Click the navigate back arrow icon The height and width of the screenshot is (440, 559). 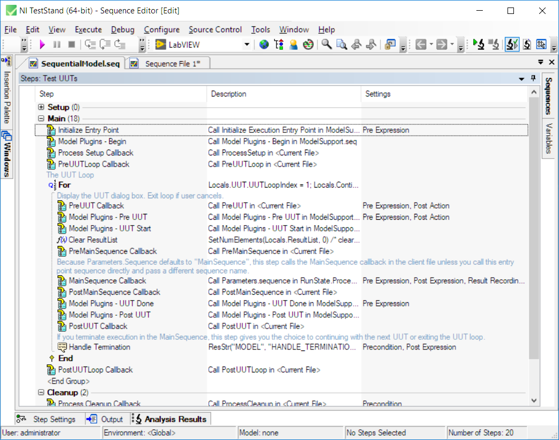tap(421, 44)
